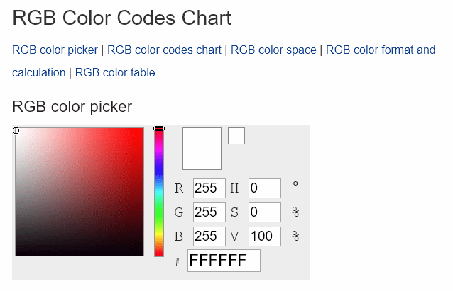453x291 pixels.
Task: Pick black at the bottom of the gradient square
Action: tap(80, 253)
